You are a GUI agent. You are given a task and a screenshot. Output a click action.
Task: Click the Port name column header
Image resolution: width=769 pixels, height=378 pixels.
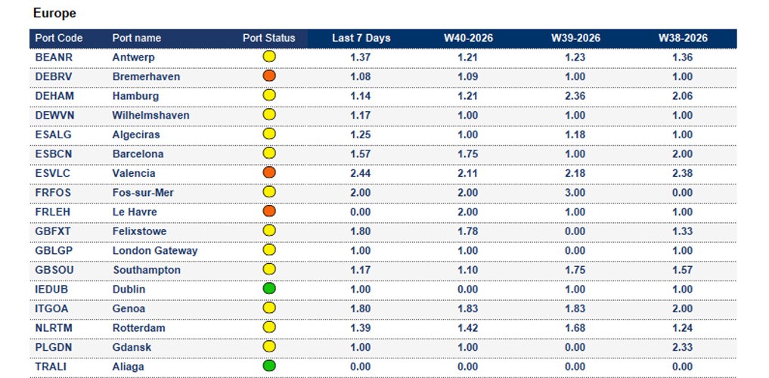pyautogui.click(x=136, y=39)
